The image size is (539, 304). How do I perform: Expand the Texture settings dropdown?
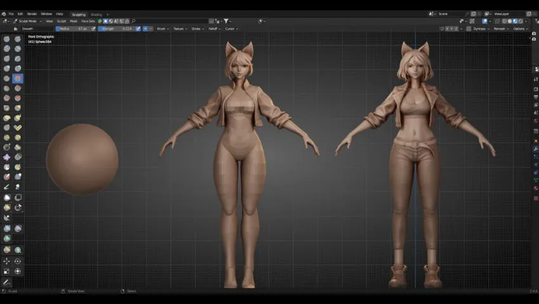(180, 29)
